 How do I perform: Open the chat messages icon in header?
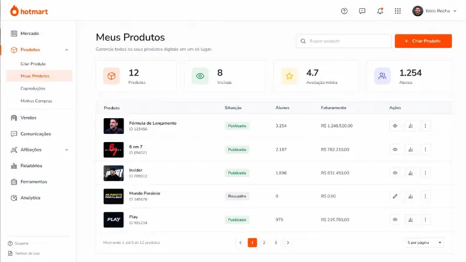(362, 11)
